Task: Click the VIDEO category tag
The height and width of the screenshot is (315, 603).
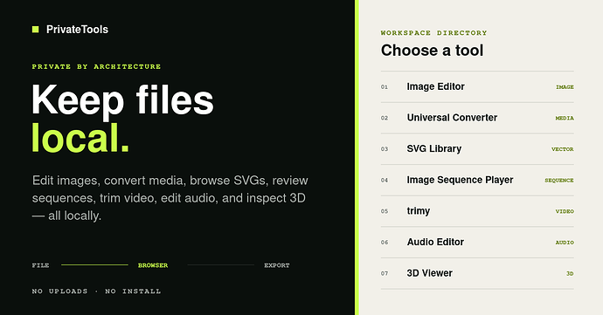Action: (x=565, y=211)
